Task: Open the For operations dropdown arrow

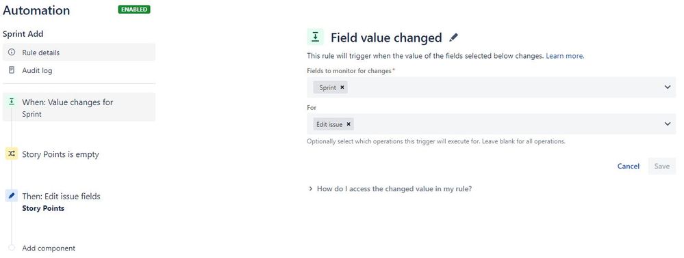Action: click(668, 124)
